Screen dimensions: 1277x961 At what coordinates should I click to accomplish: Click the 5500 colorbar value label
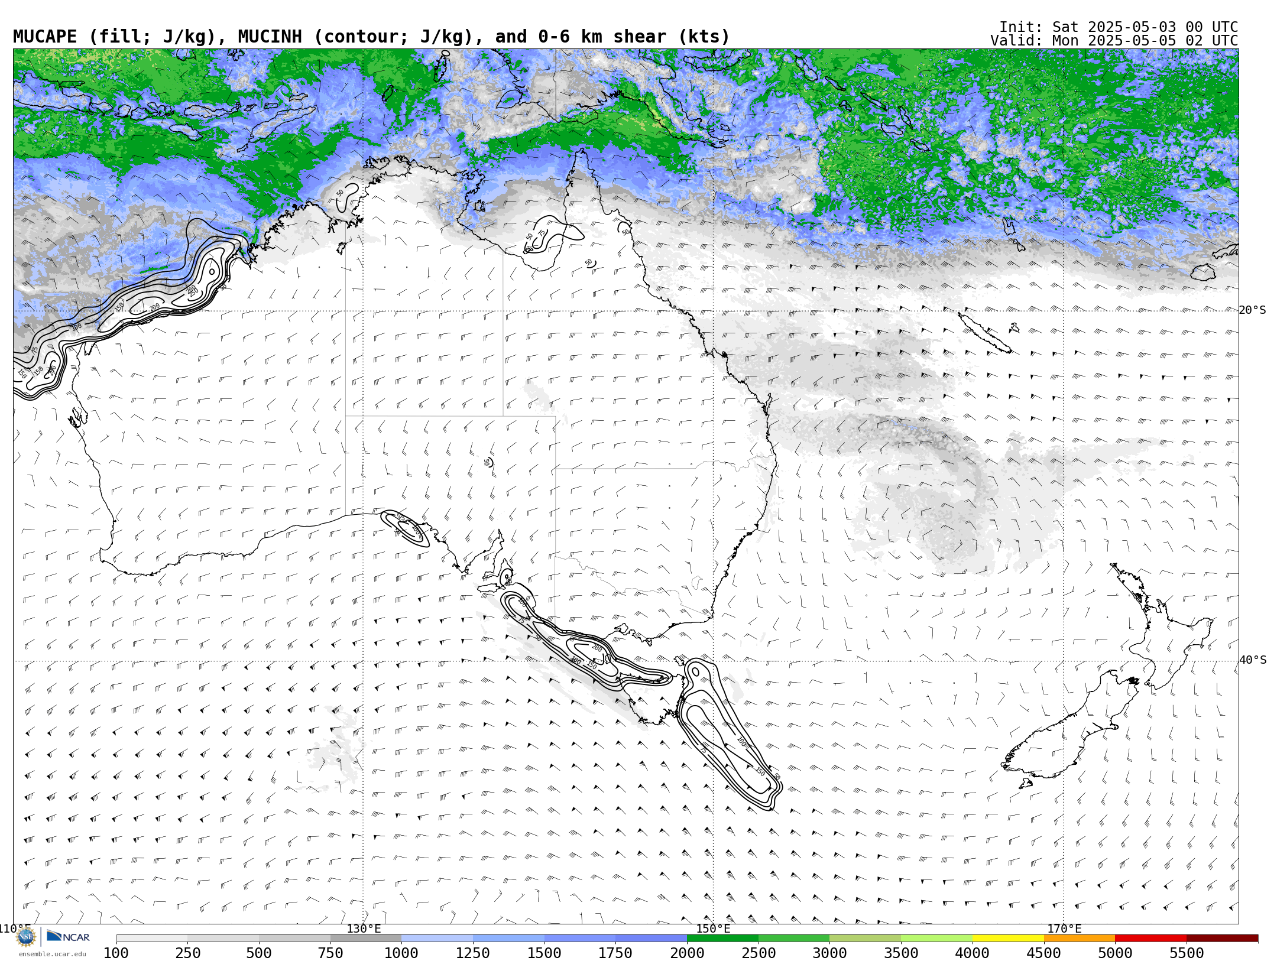[x=1187, y=953]
